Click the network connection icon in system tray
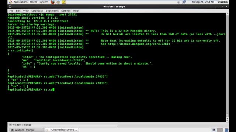This screenshot has width=236, height=132. 184,2
